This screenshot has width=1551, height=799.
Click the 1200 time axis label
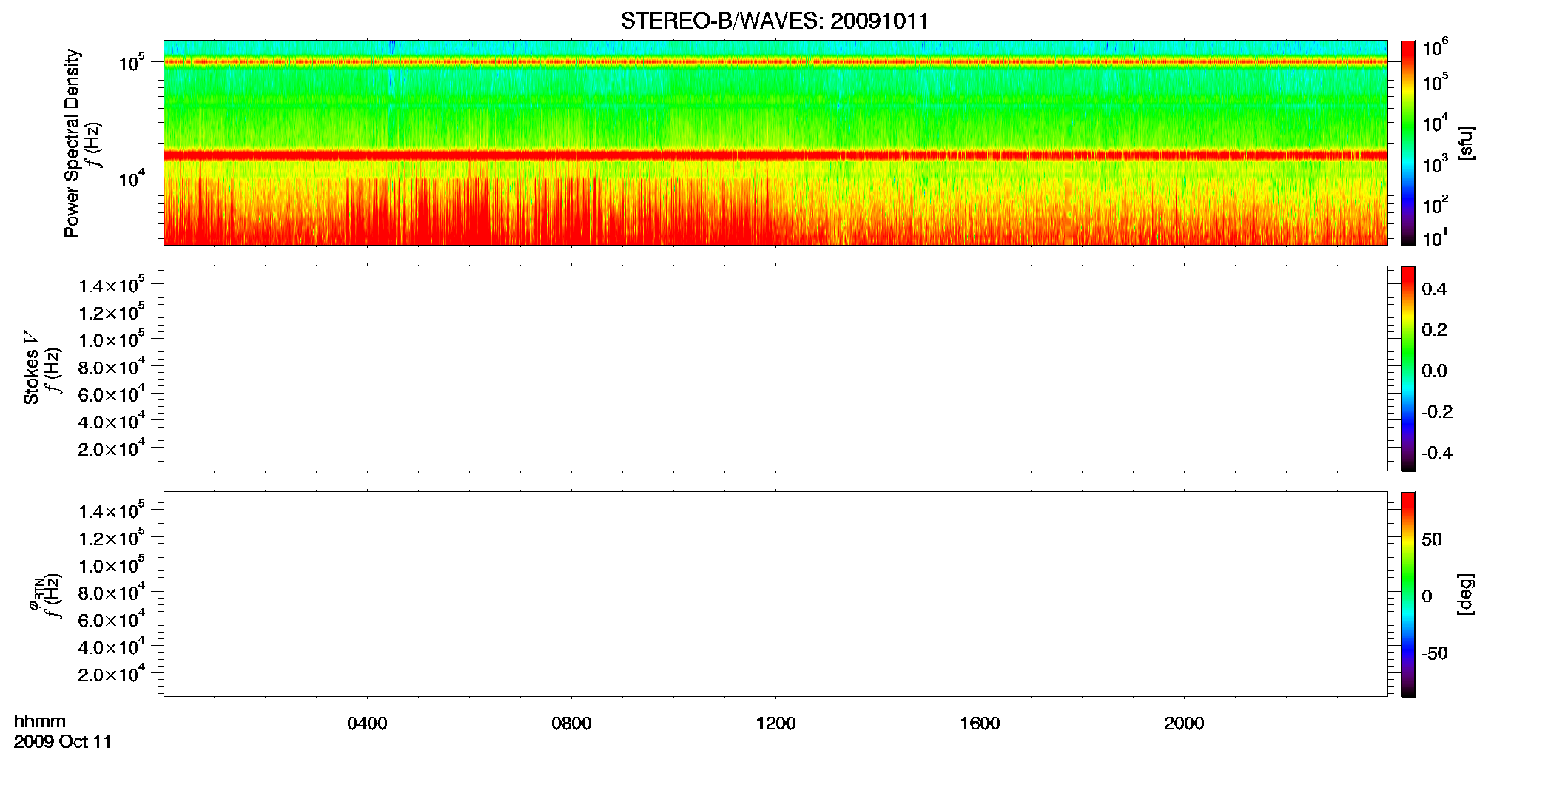pyautogui.click(x=775, y=724)
